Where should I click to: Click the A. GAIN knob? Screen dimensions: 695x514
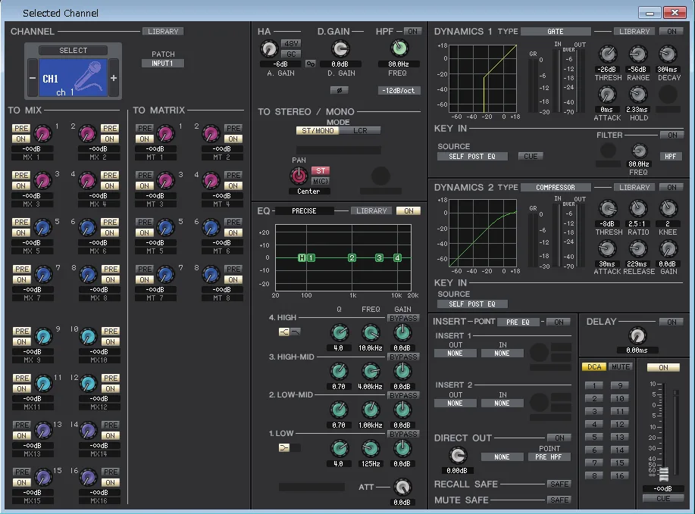268,49
